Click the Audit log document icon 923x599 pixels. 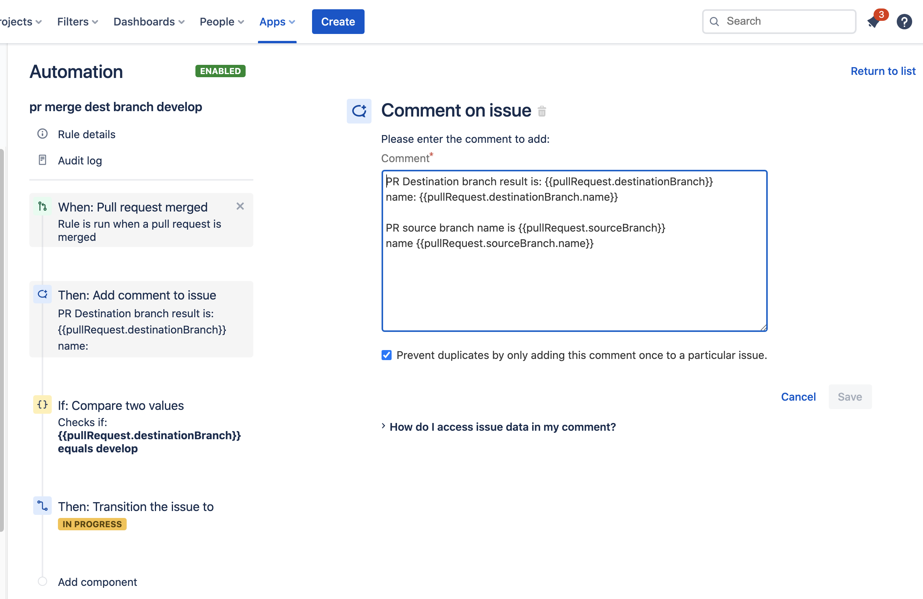(x=42, y=160)
